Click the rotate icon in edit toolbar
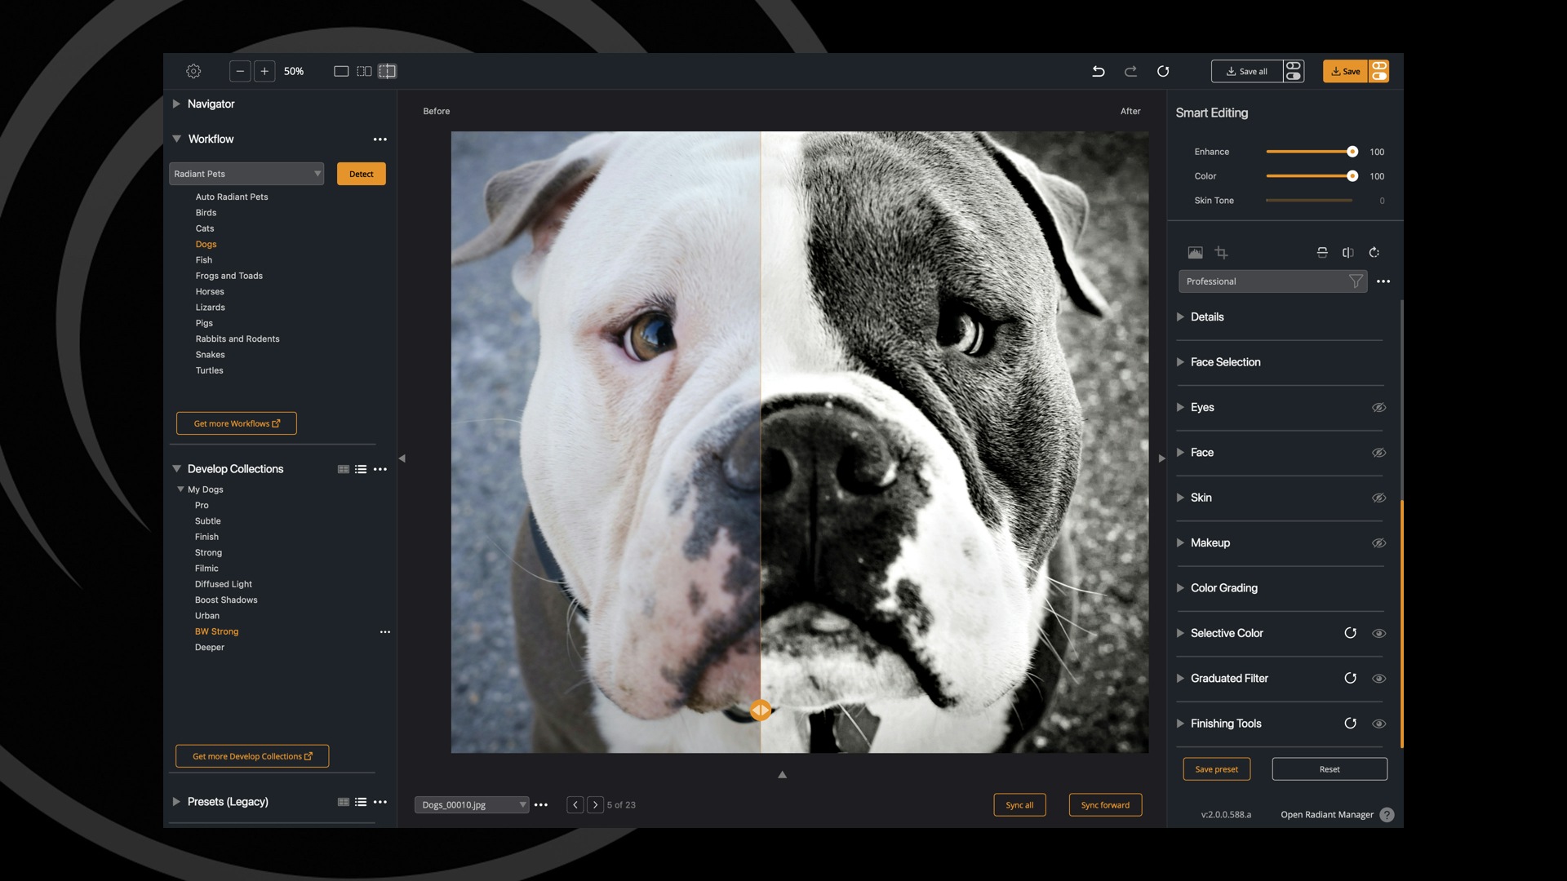1567x881 pixels. [x=1374, y=253]
